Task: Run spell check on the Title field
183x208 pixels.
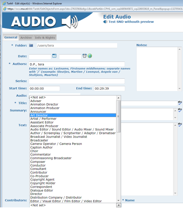Action: [x=180, y=103]
